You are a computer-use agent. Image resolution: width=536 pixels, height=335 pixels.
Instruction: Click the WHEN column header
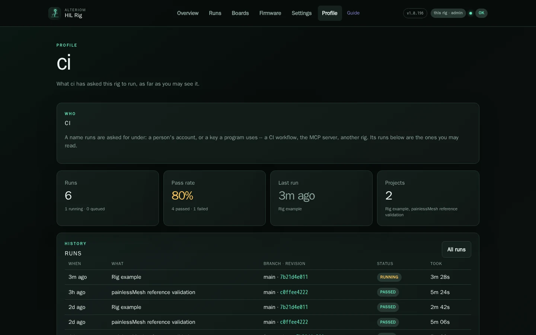coord(75,264)
